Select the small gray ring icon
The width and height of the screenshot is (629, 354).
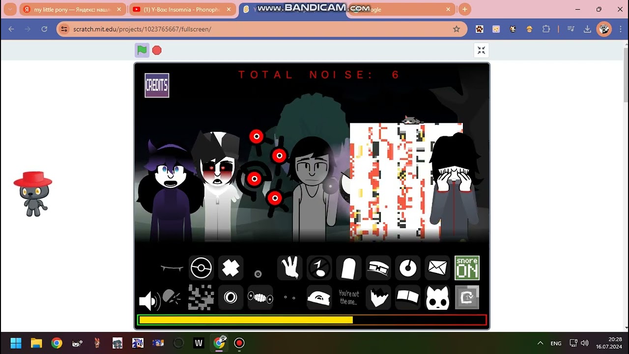click(258, 274)
